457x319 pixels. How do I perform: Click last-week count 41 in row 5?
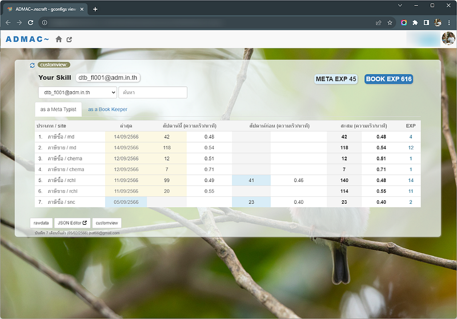click(251, 180)
